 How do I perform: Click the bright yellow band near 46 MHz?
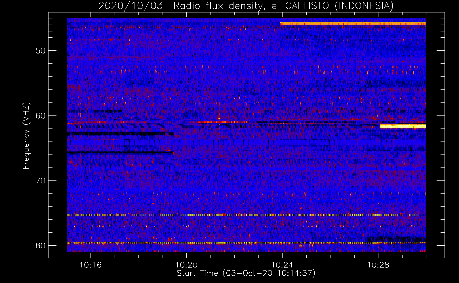[353, 23]
